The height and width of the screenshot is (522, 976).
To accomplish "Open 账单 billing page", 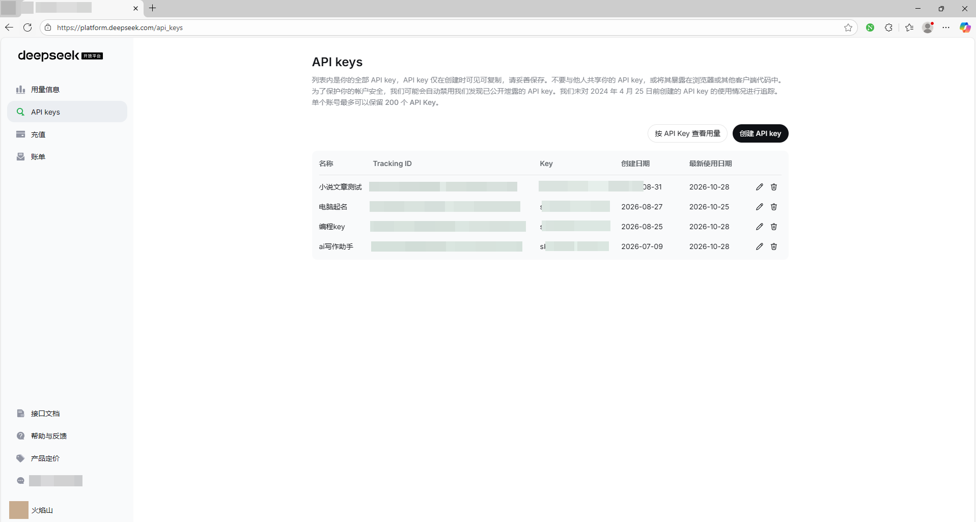I will [67, 157].
